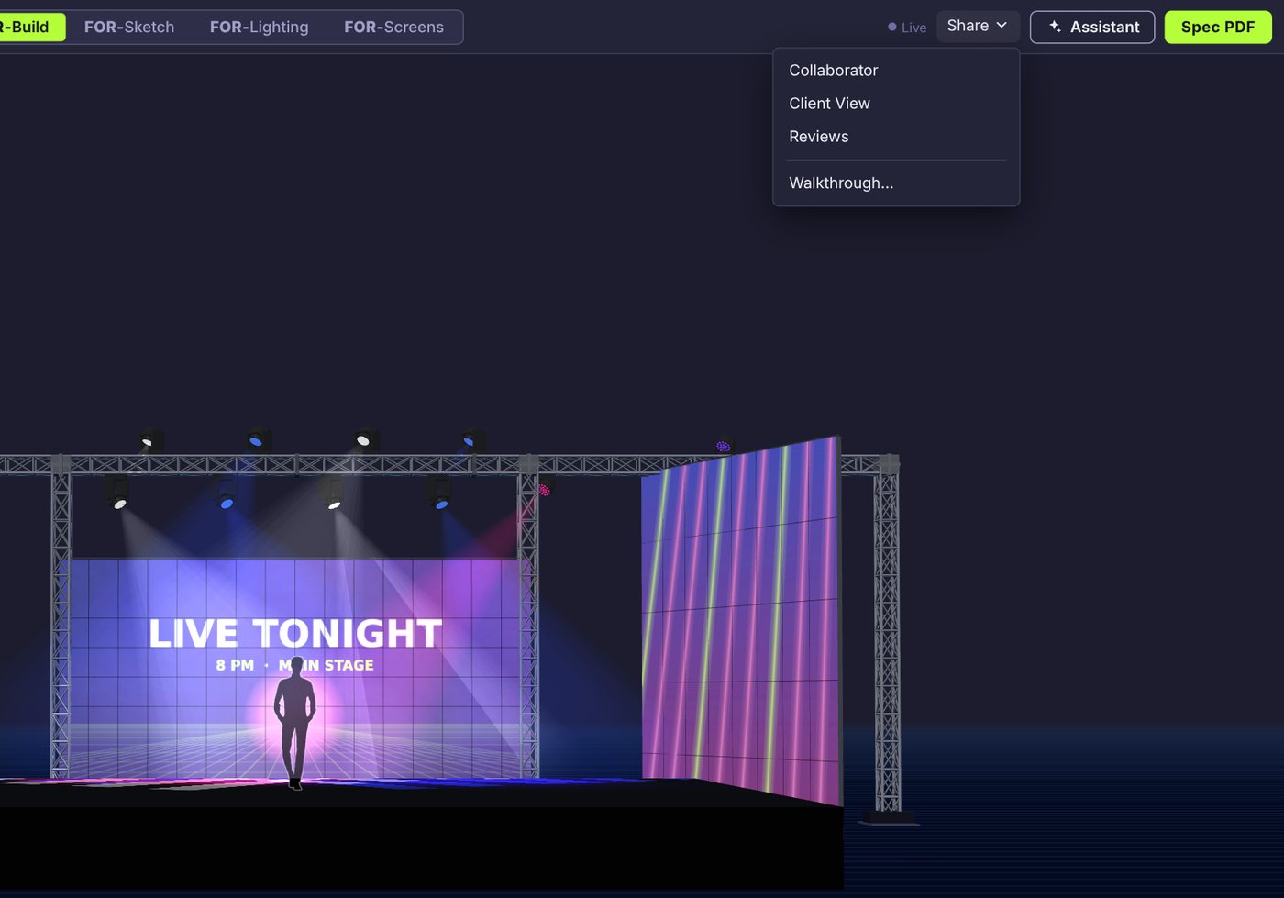Select the far right truss tower
This screenshot has width=1284, height=898.
tap(887, 637)
